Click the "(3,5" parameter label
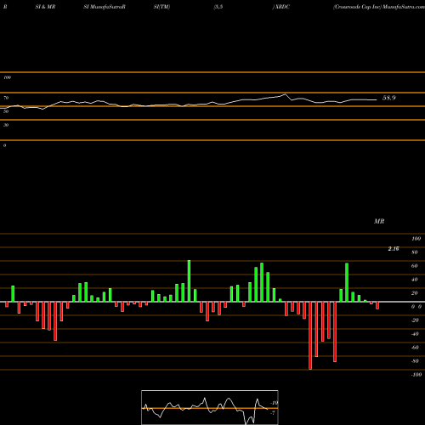The height and width of the screenshot is (425, 425). tap(218, 7)
